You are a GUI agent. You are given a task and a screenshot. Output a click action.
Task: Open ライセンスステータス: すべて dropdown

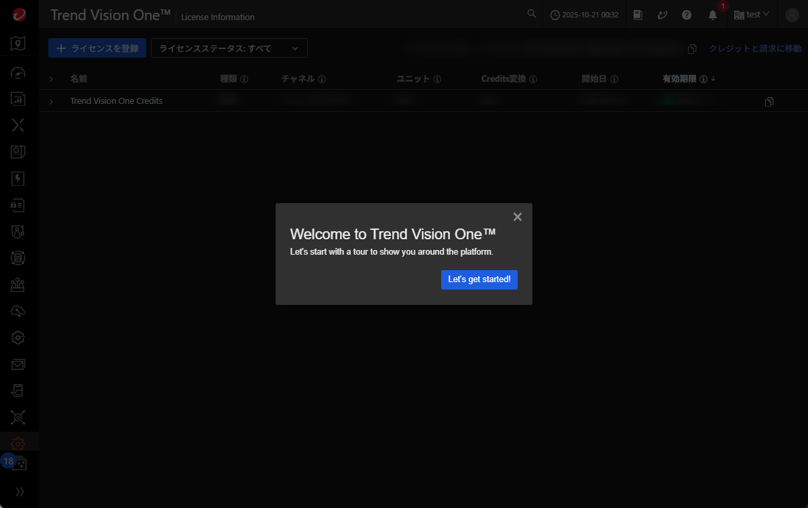click(x=229, y=48)
